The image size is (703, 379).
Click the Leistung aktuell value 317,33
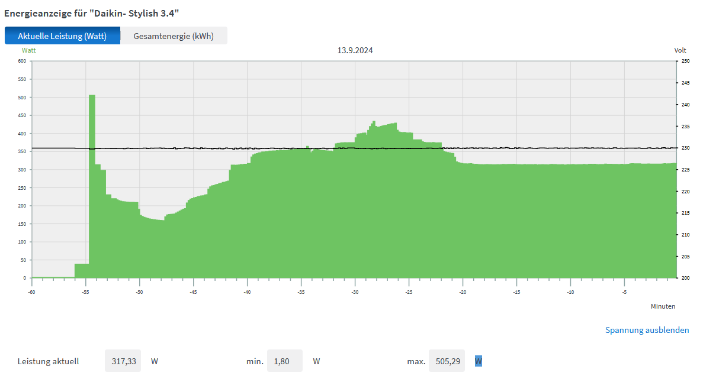[x=123, y=361]
